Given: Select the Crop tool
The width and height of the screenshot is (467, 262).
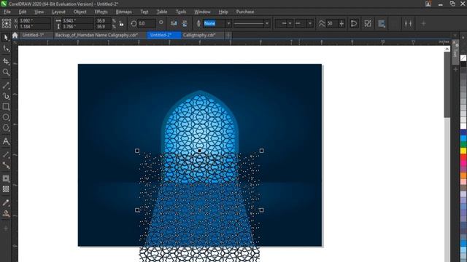Looking at the screenshot, I should tap(6, 61).
